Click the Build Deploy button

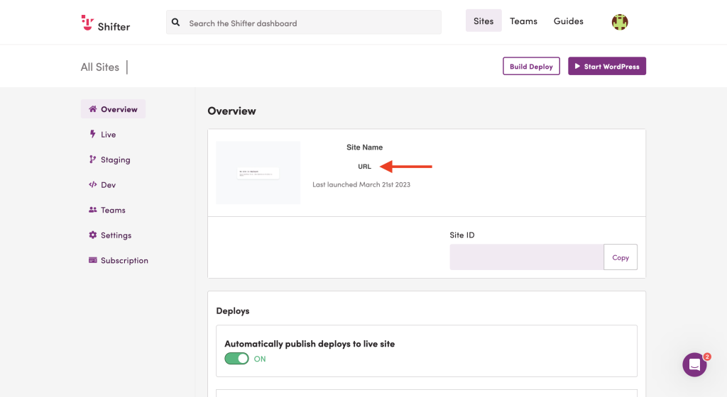531,66
